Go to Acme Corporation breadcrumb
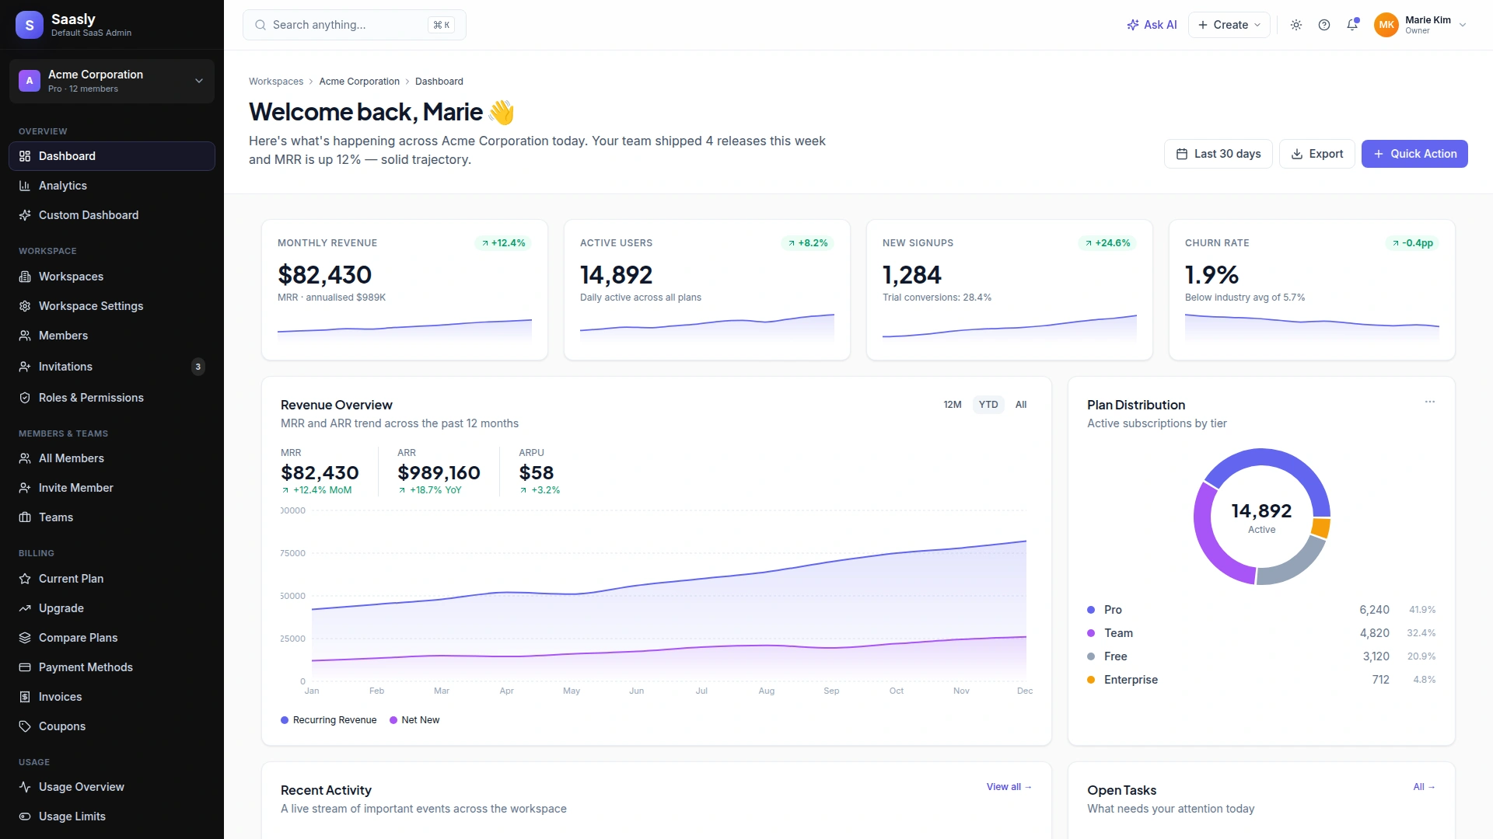 pos(359,82)
